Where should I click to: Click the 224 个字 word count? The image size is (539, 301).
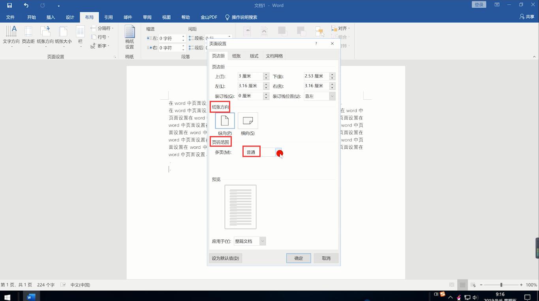(x=46, y=285)
